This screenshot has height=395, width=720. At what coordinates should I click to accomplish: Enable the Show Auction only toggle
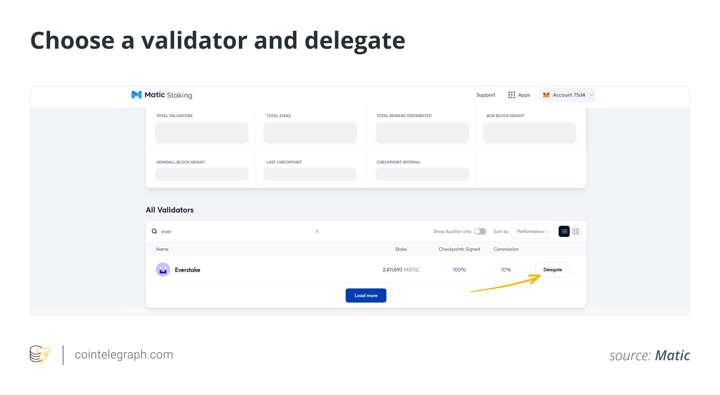[480, 231]
